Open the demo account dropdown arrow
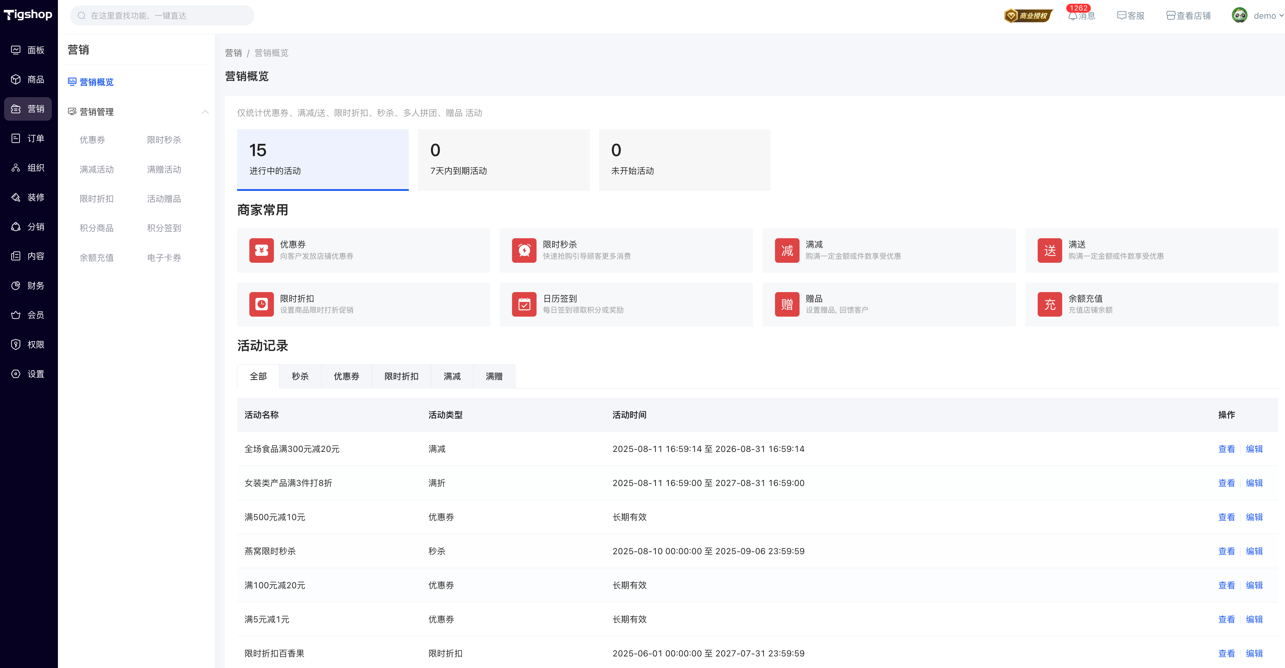Image resolution: width=1285 pixels, height=668 pixels. (1281, 15)
